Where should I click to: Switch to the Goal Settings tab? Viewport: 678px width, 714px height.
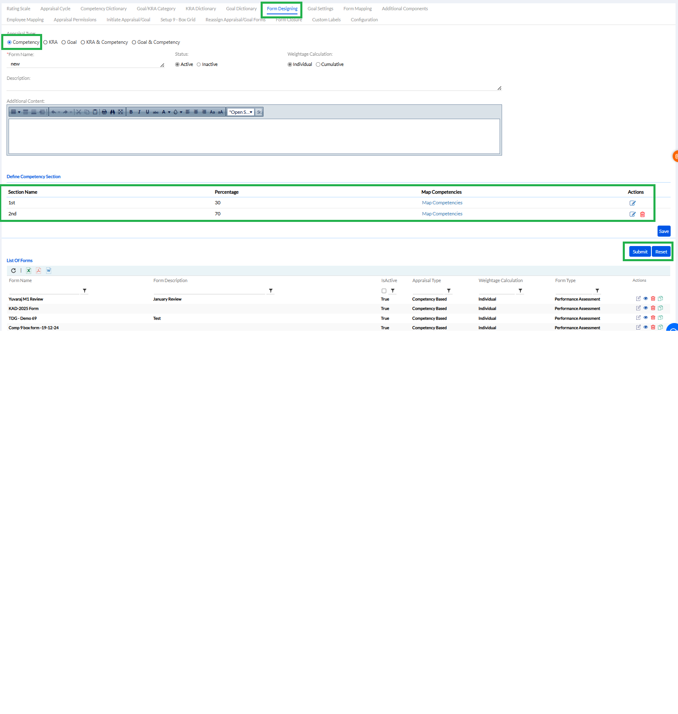[x=320, y=9]
